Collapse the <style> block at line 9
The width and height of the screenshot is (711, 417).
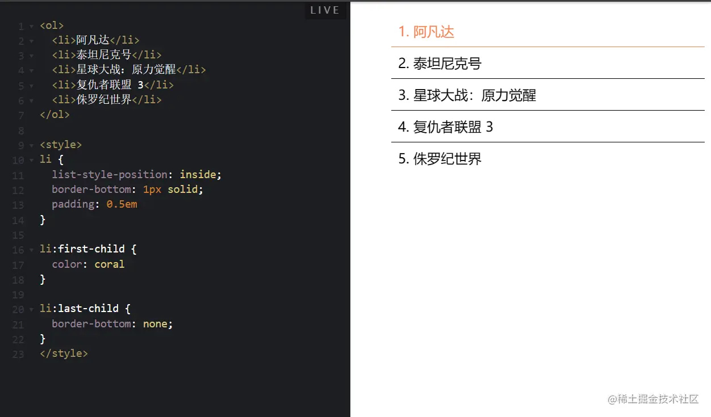pos(31,146)
